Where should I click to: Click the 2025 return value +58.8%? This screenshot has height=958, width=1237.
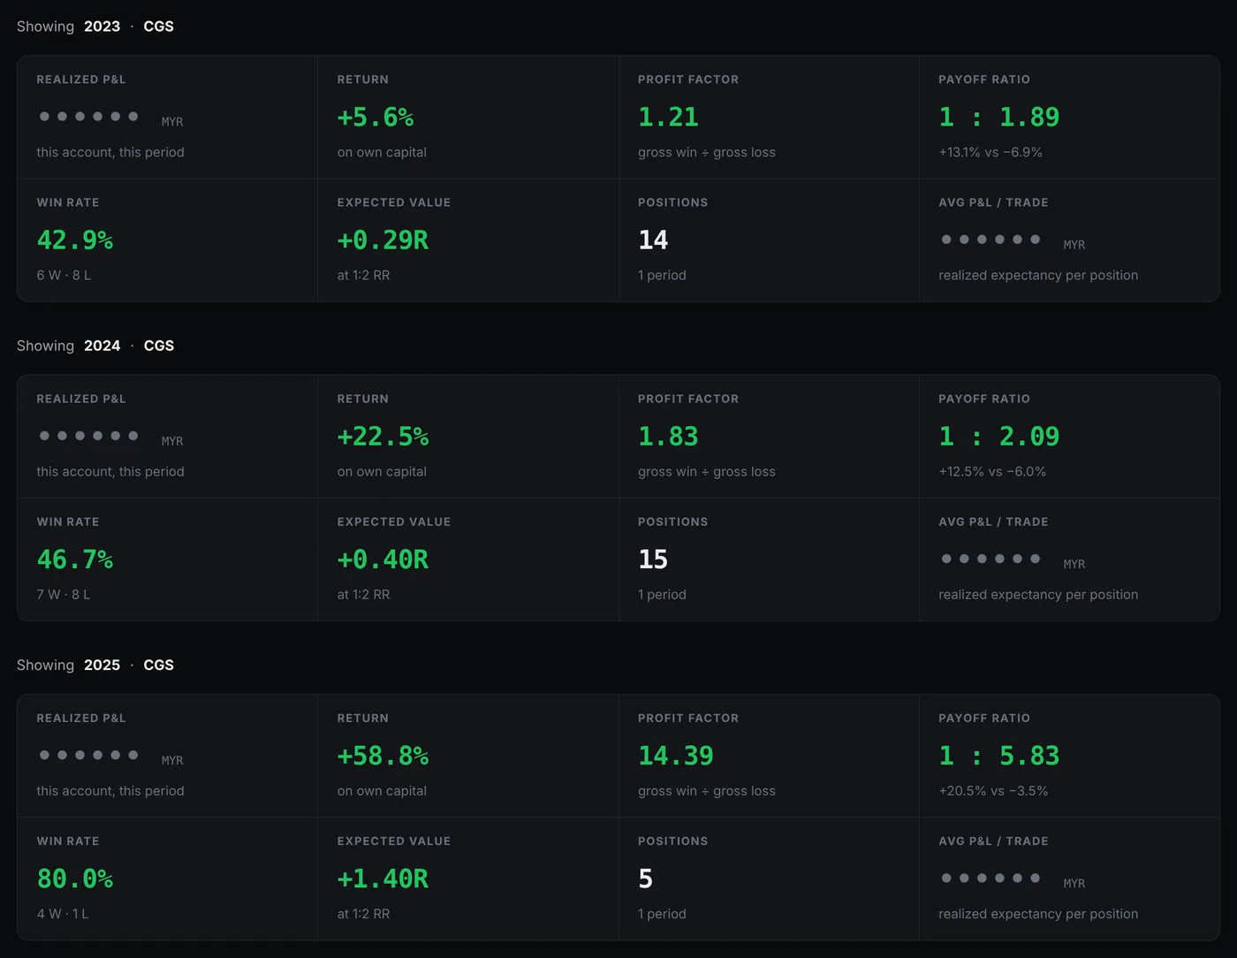383,756
